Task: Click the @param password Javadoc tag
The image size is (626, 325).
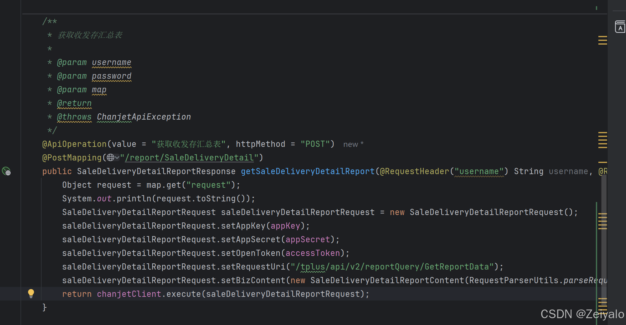Action: coord(94,76)
